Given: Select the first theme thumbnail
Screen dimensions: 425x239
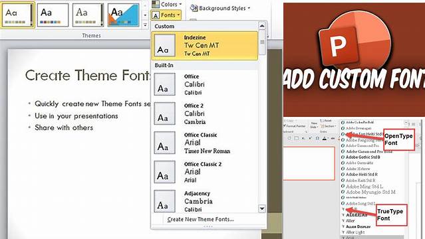Looking at the screenshot, I should [18, 15].
